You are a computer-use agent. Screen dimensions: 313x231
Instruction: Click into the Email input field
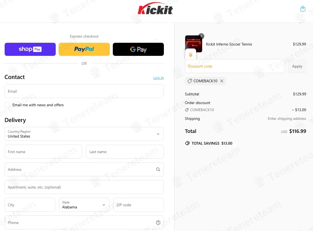click(84, 91)
